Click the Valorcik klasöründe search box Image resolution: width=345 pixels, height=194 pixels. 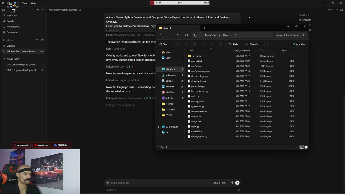point(290,35)
